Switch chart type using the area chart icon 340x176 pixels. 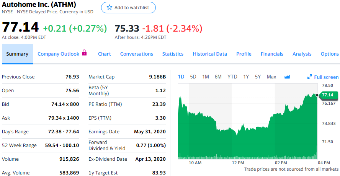coord(287,77)
